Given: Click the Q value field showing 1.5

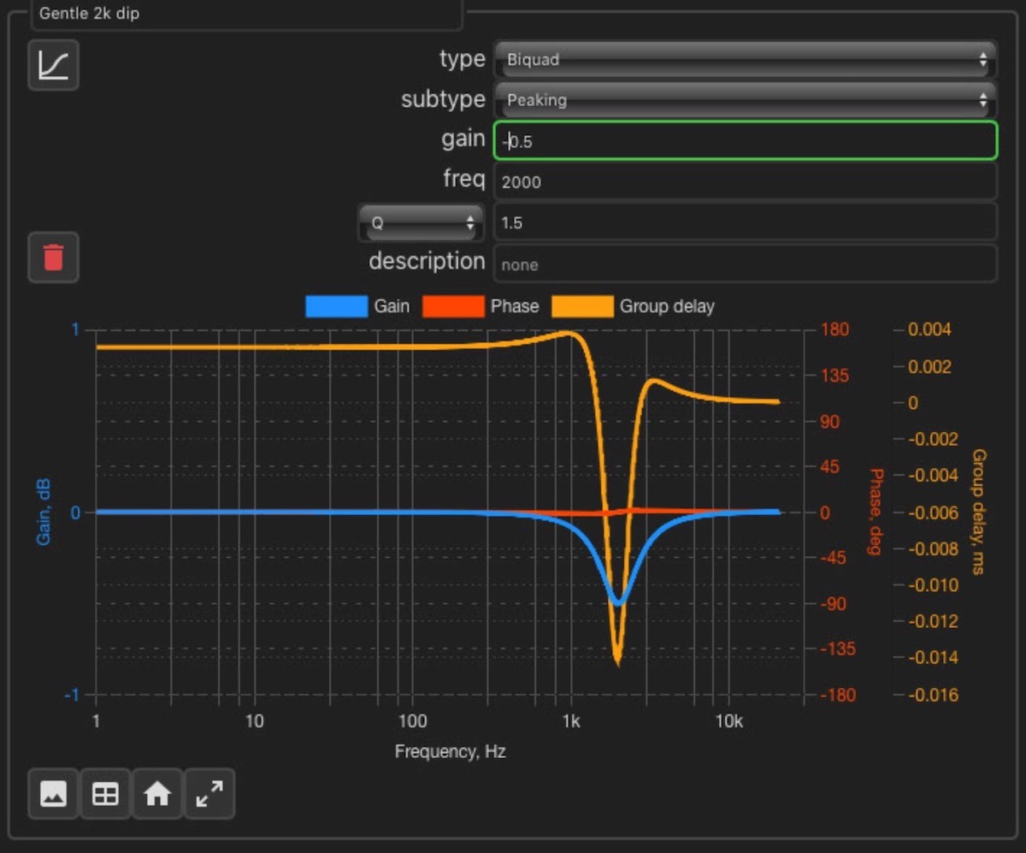Looking at the screenshot, I should pyautogui.click(x=745, y=222).
